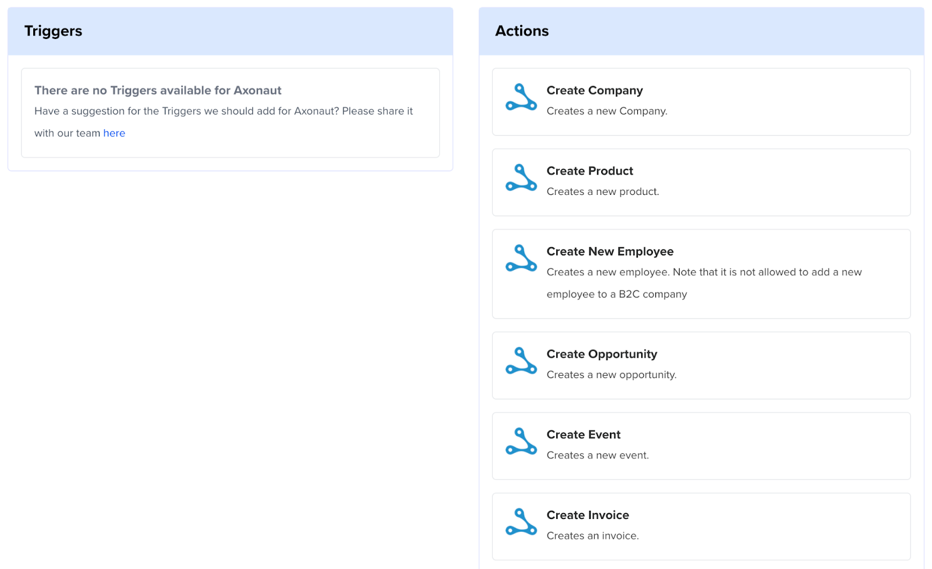Select the Create Opportunity action title
This screenshot has width=932, height=569.
point(602,354)
